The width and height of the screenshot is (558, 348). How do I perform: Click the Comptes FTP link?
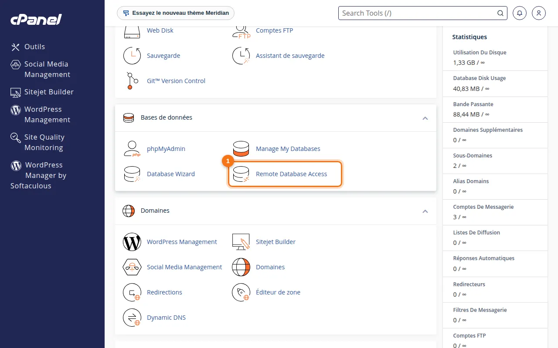(274, 30)
